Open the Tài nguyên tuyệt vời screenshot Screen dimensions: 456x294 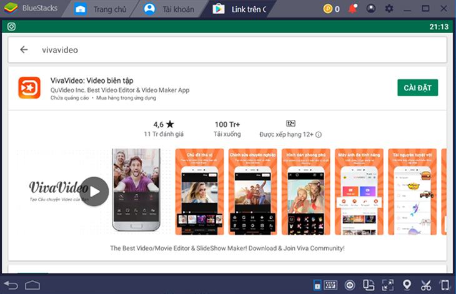(x=412, y=192)
